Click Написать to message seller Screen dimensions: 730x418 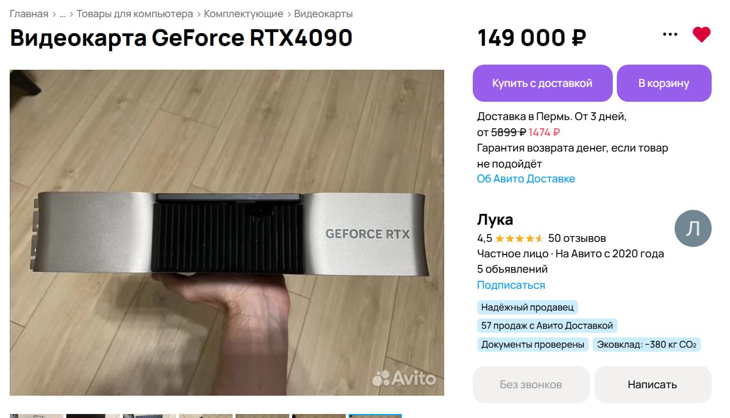click(653, 385)
